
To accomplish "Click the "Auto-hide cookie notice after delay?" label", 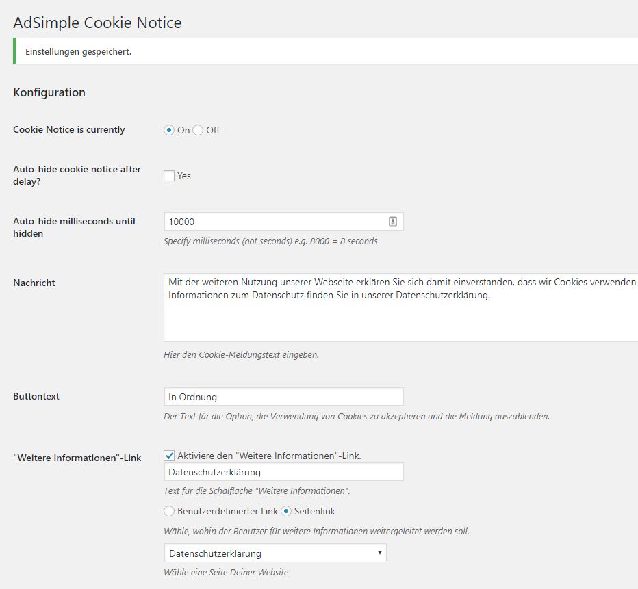I will [x=77, y=175].
